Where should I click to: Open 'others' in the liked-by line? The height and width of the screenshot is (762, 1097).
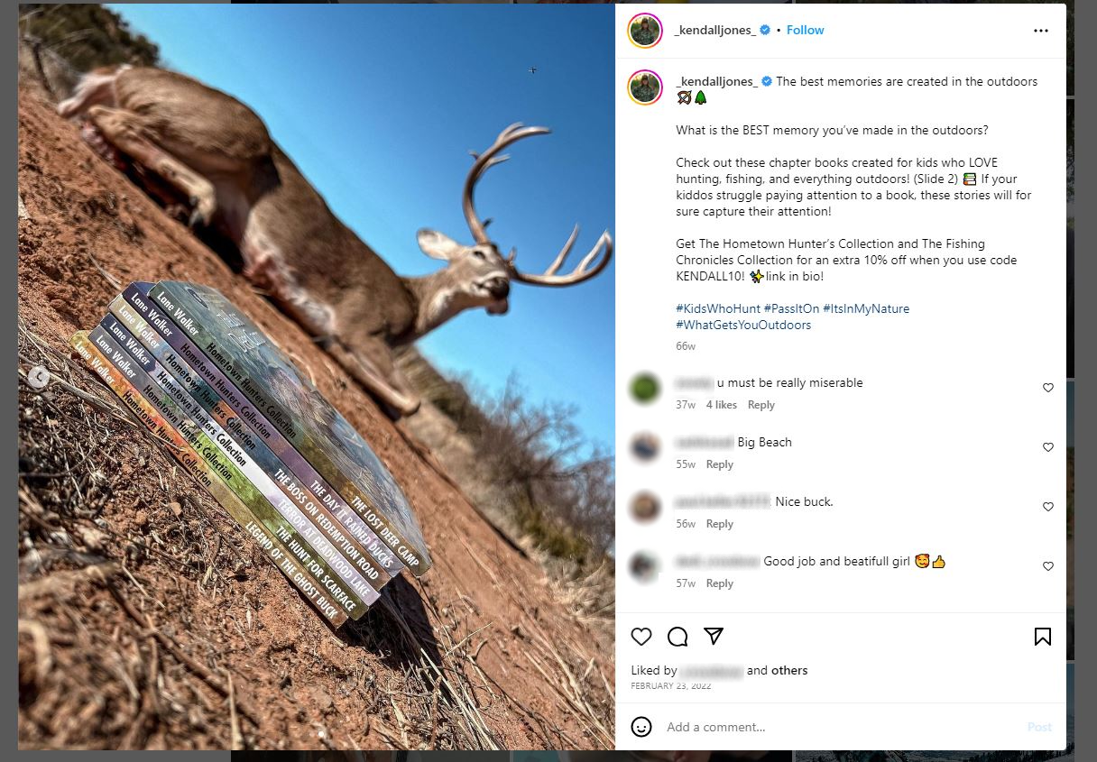point(789,670)
